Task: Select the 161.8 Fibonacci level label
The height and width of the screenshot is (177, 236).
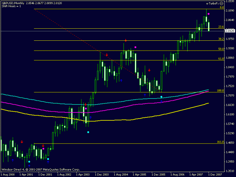Action: pyautogui.click(x=221, y=142)
